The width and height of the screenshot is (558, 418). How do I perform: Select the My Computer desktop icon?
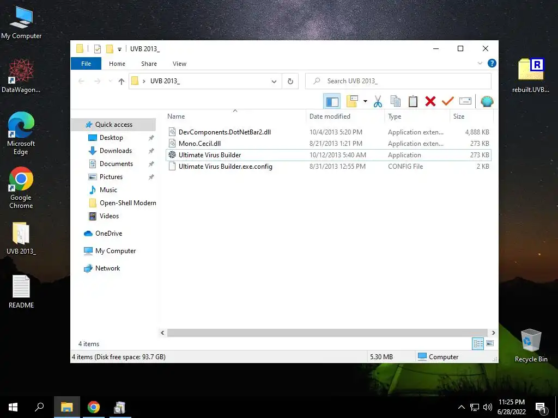[21, 23]
